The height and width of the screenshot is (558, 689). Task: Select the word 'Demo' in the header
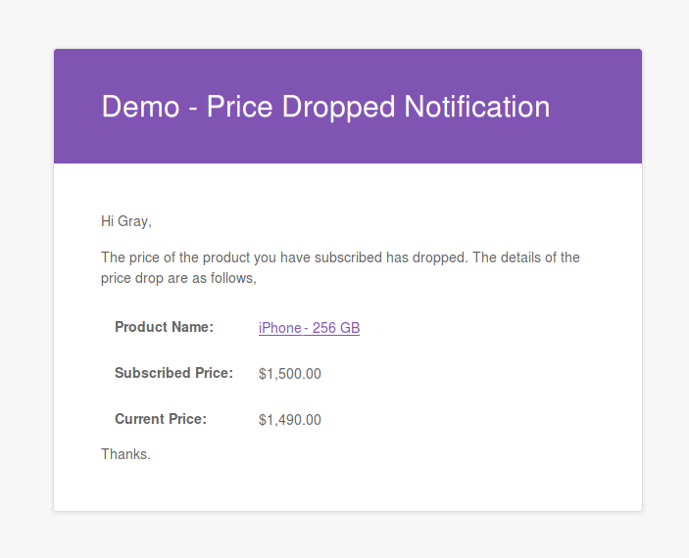coord(140,107)
